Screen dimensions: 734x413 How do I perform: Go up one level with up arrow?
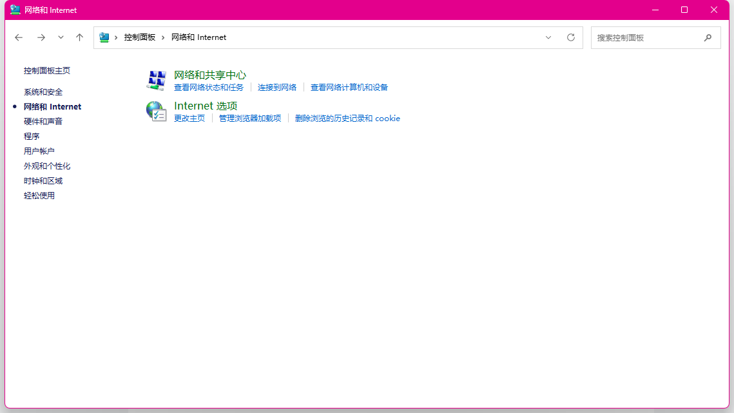click(x=79, y=37)
